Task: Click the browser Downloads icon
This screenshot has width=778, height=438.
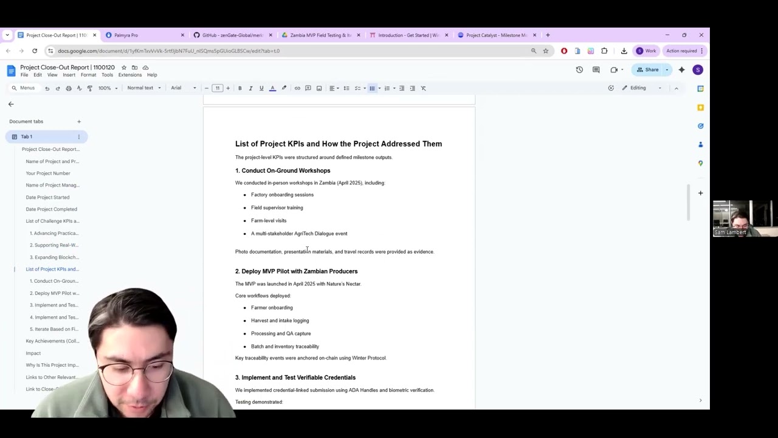Action: click(x=624, y=51)
